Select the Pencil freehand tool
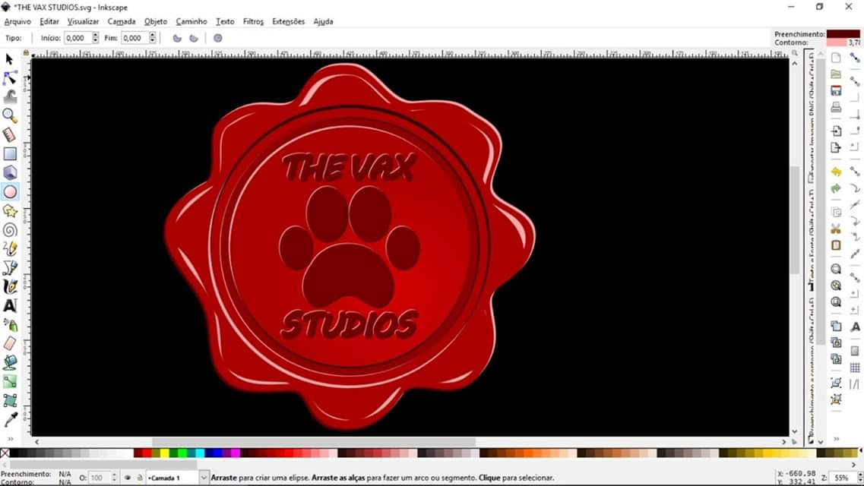Viewport: 864px width, 486px height. pyautogui.click(x=9, y=249)
